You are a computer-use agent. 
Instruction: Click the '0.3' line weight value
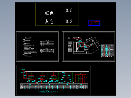coord(69,21)
